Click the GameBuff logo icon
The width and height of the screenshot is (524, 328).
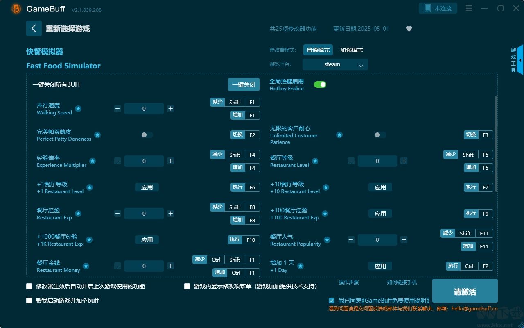16,9
